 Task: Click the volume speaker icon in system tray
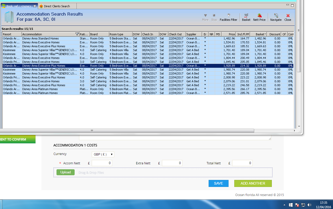click(x=309, y=205)
